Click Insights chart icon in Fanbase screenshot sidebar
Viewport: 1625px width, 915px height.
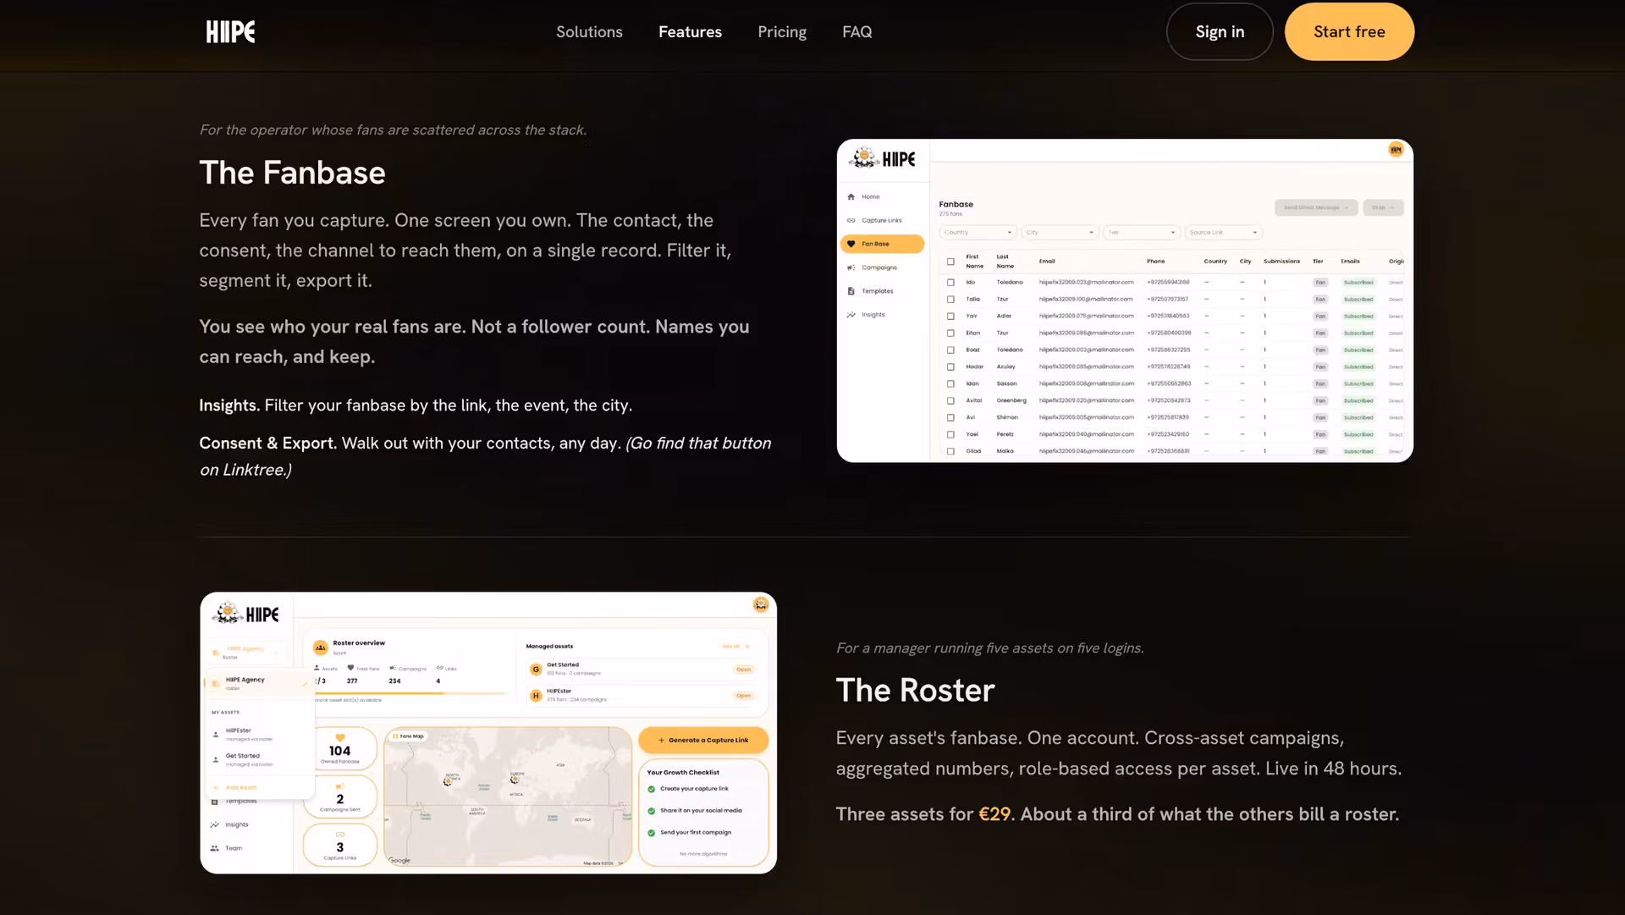point(851,315)
